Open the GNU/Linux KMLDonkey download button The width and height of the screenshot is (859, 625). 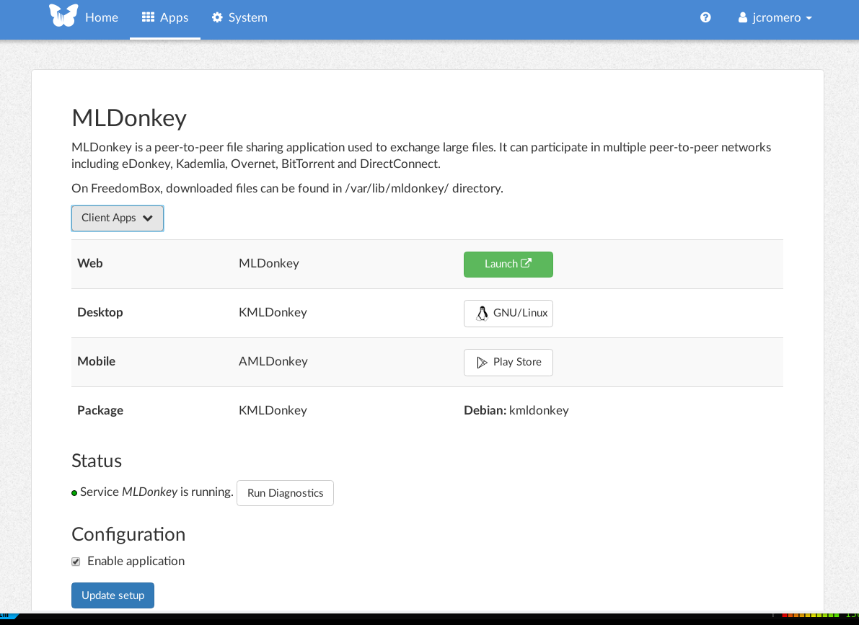508,314
